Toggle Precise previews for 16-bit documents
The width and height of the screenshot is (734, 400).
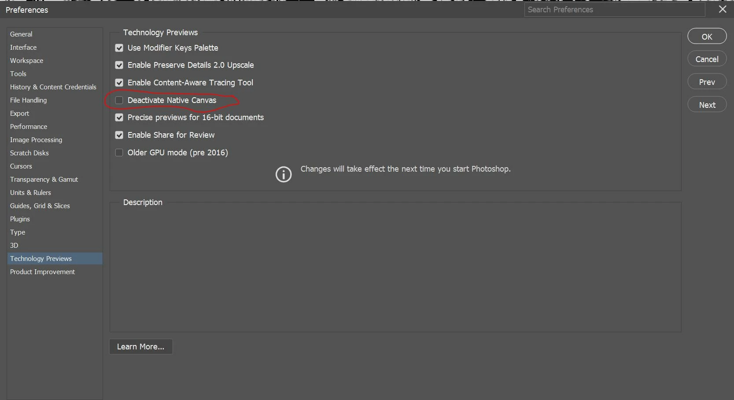coord(119,117)
